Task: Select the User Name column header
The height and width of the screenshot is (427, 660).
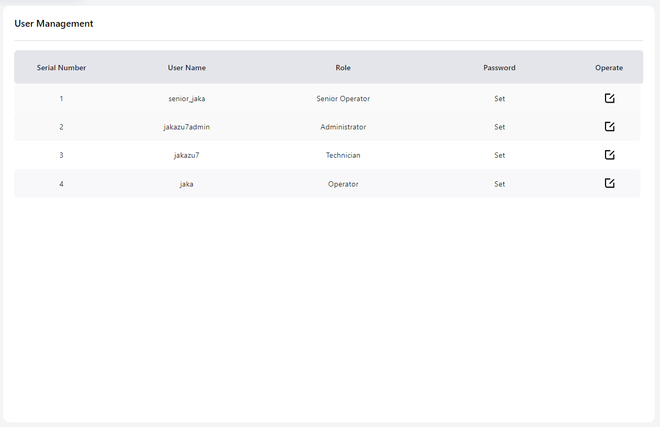Action: coord(186,68)
